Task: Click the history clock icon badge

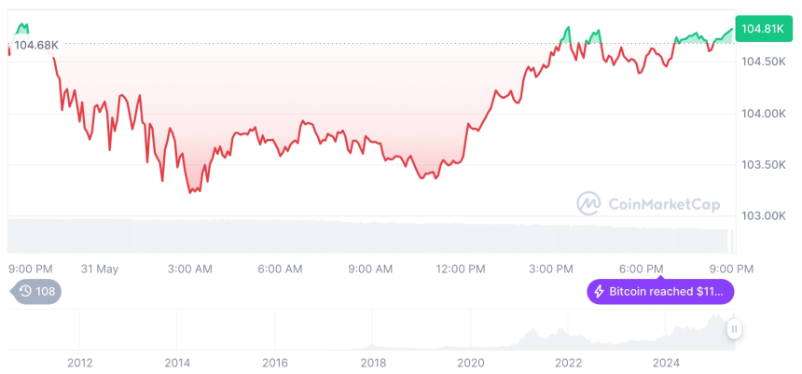Action: (25, 291)
